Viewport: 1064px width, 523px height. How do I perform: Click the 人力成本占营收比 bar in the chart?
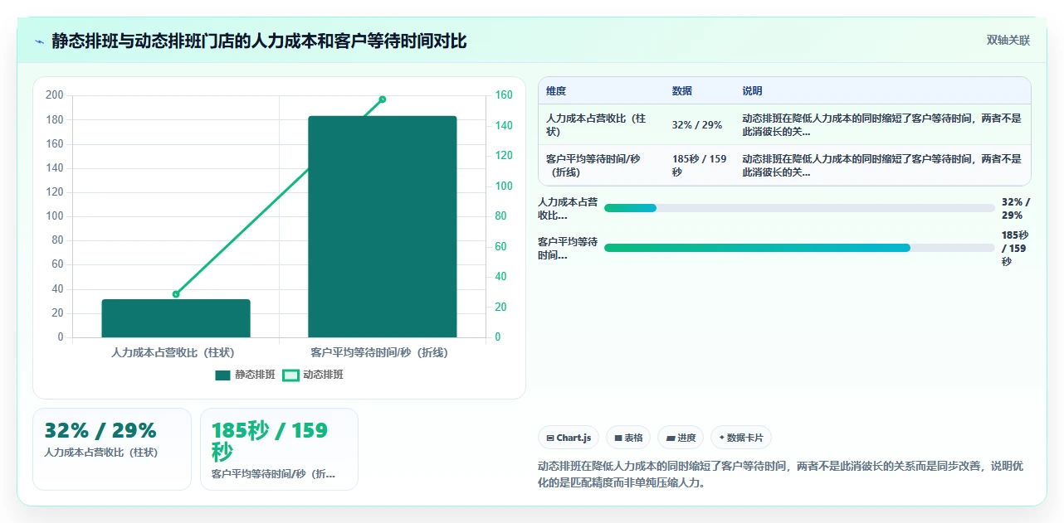[x=176, y=318]
